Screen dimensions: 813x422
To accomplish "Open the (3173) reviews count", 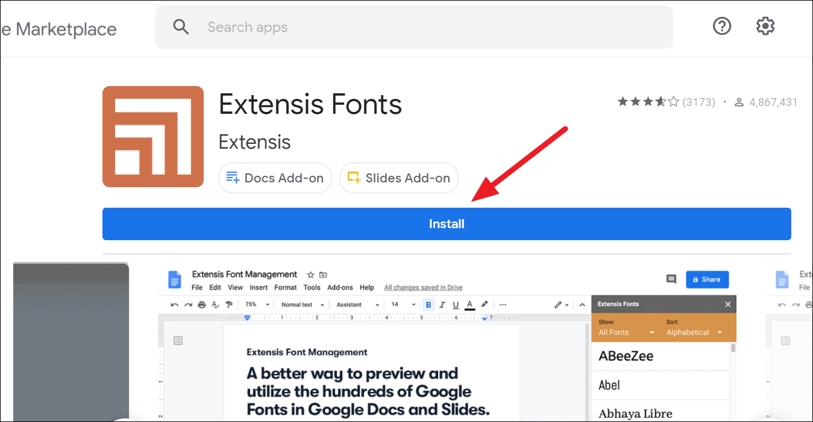I will [698, 102].
